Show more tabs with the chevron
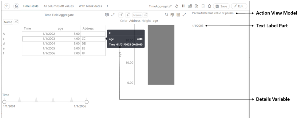Image resolution: width=298 pixels, height=118 pixels. [107, 6]
